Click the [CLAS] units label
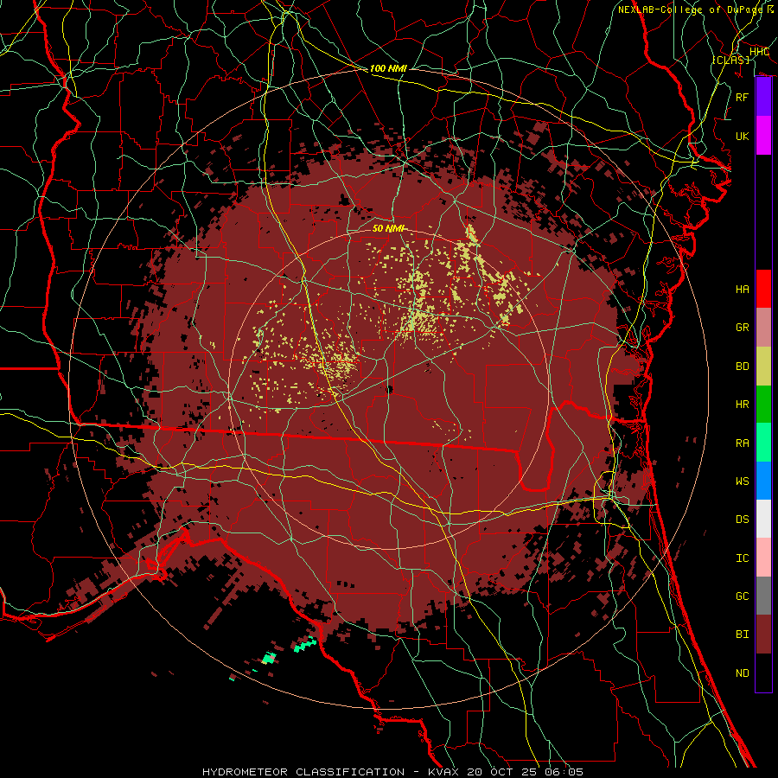This screenshot has height=778, width=778. pyautogui.click(x=730, y=60)
